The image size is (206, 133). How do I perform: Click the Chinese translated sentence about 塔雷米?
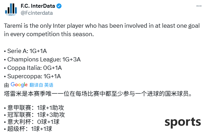98,94
